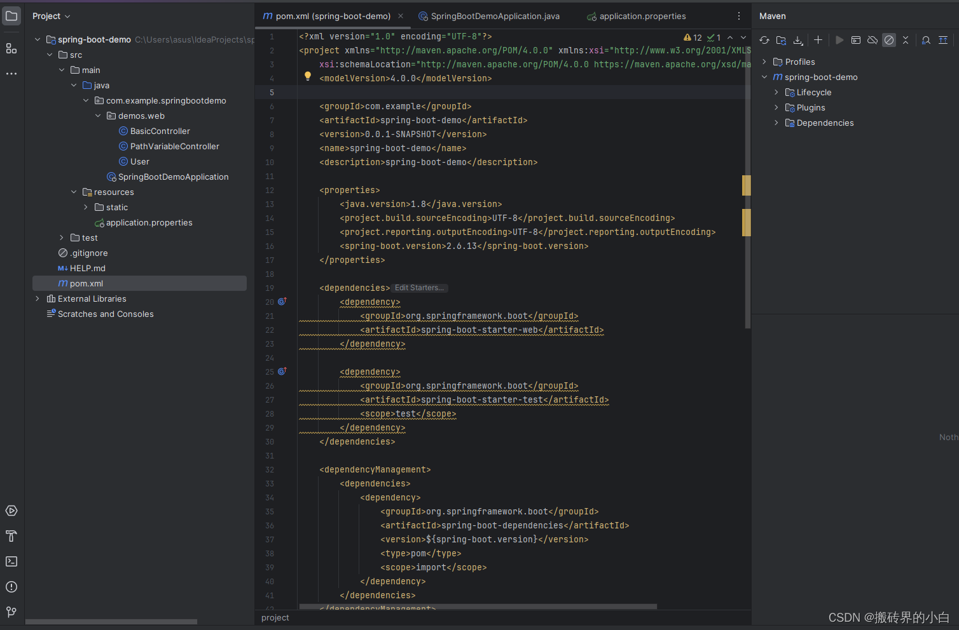Open the Git version control tool window
959x630 pixels.
11,612
